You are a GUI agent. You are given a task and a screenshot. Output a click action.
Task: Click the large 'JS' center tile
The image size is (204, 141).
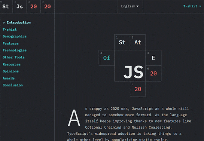[130, 65]
